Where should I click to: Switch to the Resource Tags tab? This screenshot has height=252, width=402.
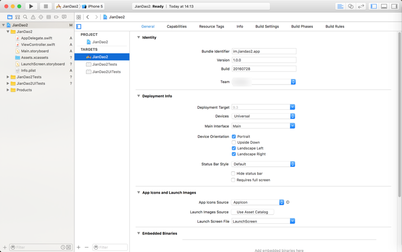click(x=212, y=27)
